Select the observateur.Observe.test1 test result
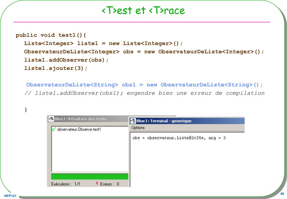This screenshot has width=287, height=199. tap(79, 129)
